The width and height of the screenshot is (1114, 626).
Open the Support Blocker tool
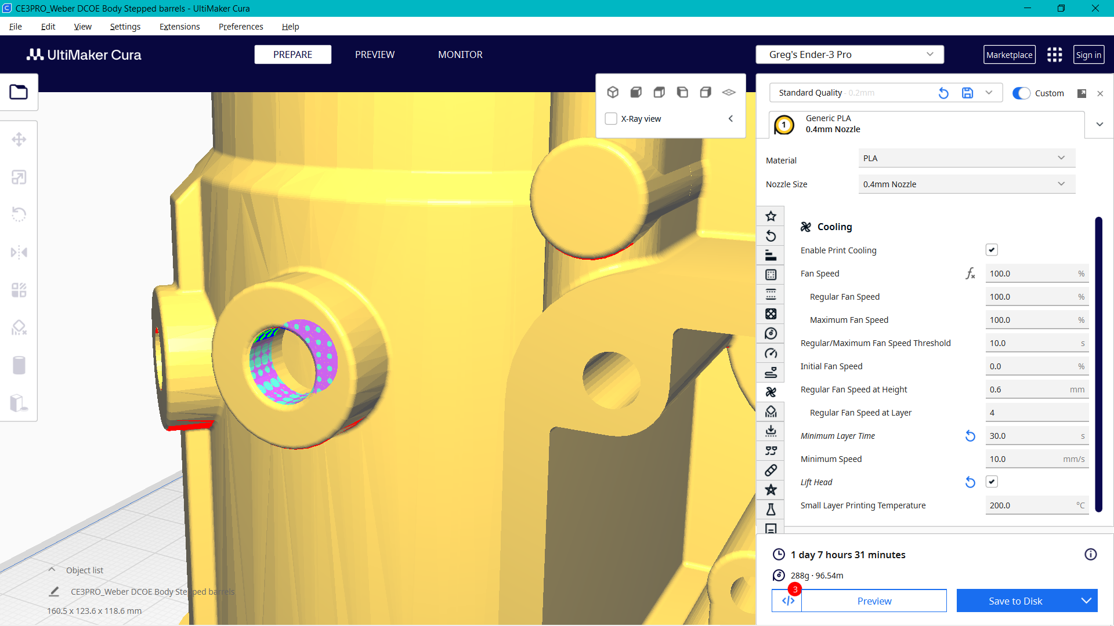[20, 327]
